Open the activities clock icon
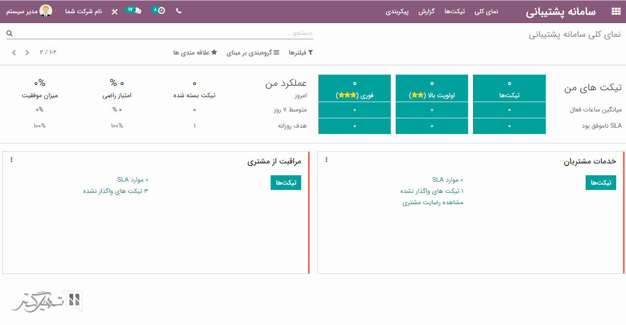626x325 pixels. pyautogui.click(x=161, y=10)
